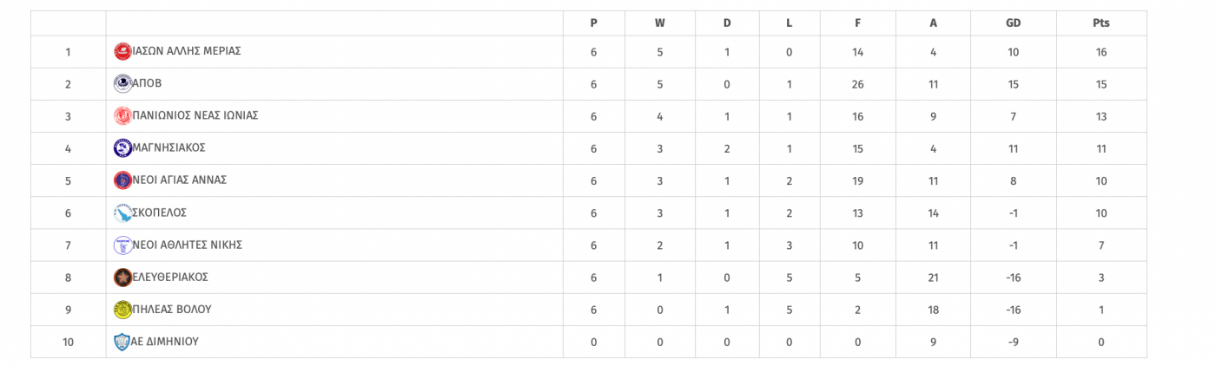Sort table by Pts column header
Screen dimensions: 1216x366
[x=1101, y=23]
